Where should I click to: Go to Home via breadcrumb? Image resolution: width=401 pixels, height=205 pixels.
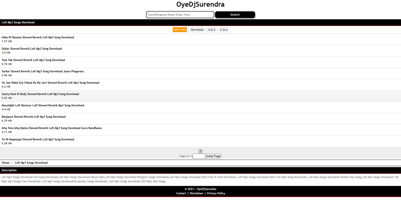tap(6, 163)
